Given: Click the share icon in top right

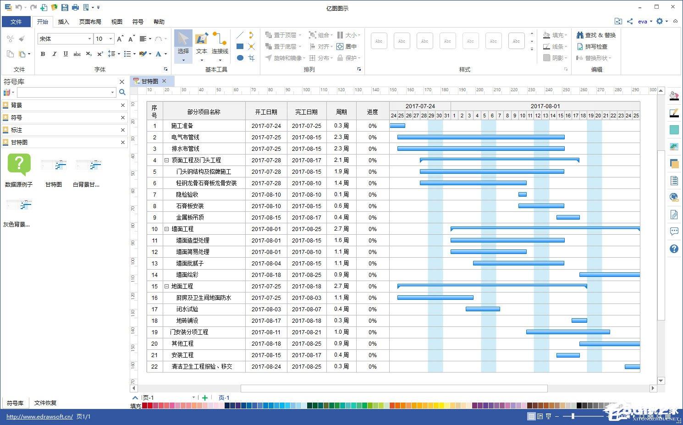Looking at the screenshot, I should tap(630, 21).
